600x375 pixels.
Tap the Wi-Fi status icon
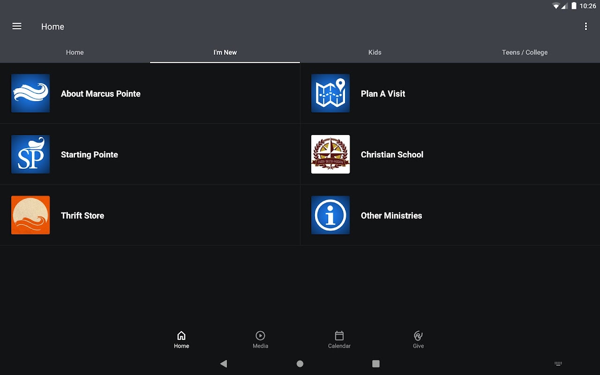pos(556,6)
